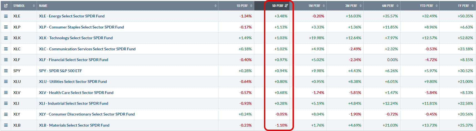Sort by 1Y PERF column header

pyautogui.click(x=465, y=6)
